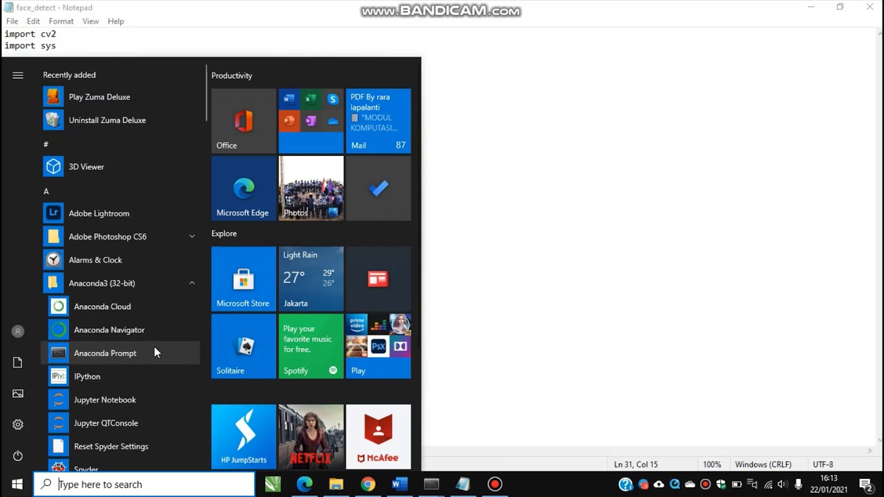Open the volume control in system tray

782,484
